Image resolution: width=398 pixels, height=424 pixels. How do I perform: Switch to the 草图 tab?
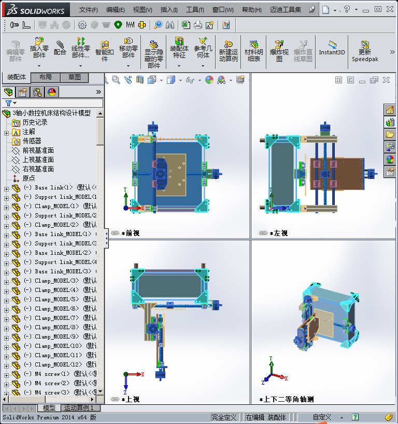75,77
